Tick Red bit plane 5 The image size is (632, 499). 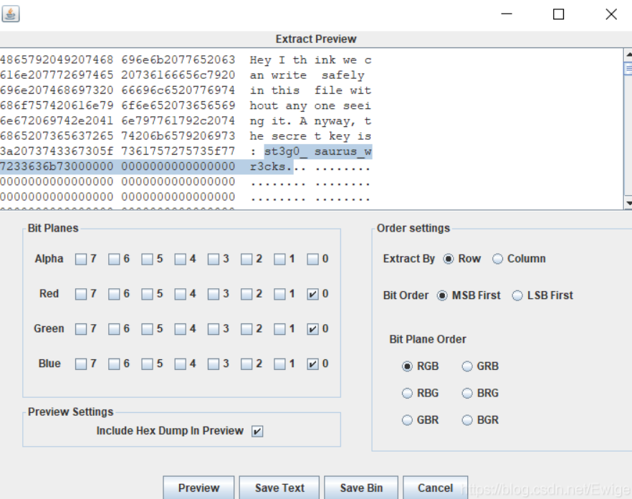(147, 294)
